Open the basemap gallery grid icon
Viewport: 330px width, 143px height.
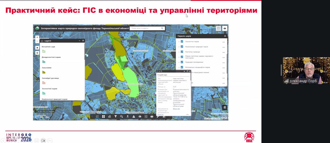pos(103,116)
